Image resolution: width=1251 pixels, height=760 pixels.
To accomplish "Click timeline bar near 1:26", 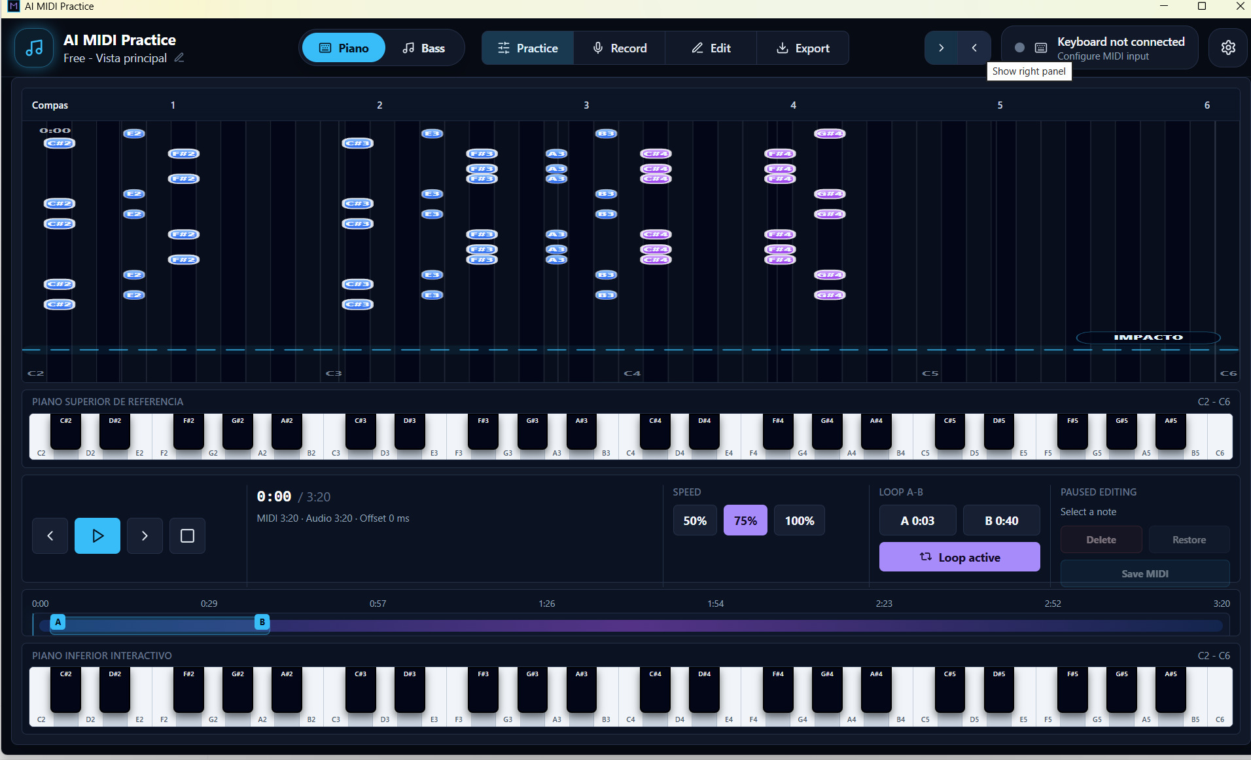I will [x=547, y=626].
